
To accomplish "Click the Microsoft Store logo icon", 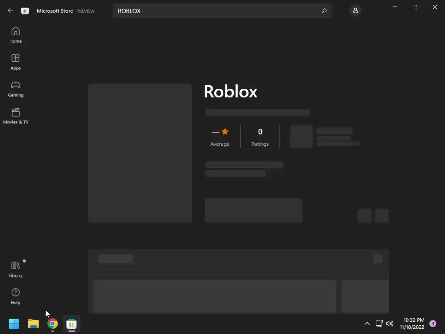I will pyautogui.click(x=25, y=11).
